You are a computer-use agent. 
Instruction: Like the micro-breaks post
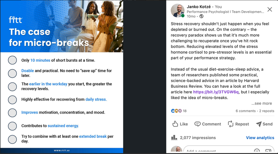pos(180,124)
